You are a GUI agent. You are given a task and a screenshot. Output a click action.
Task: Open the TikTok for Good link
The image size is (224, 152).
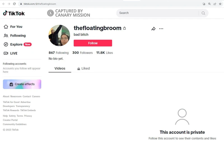pyautogui.click(x=11, y=102)
